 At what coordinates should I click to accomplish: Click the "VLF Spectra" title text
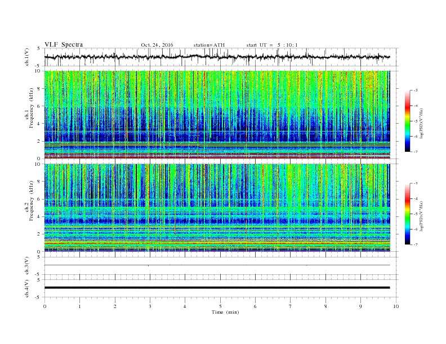(64, 44)
